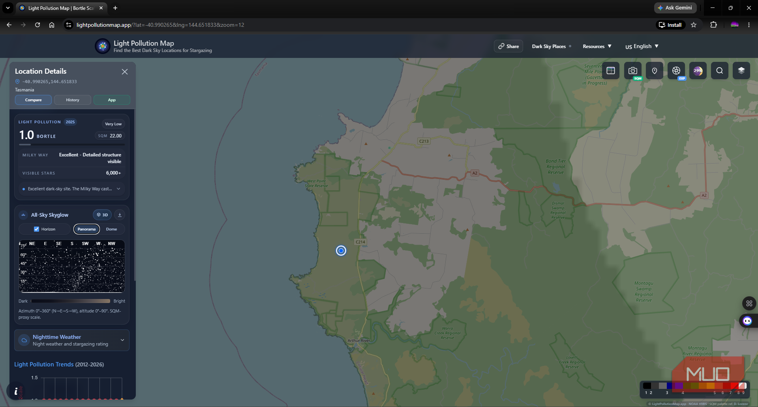Screen dimensions: 758x407
Task: Click the download skyglow image icon
Action: pyautogui.click(x=120, y=215)
